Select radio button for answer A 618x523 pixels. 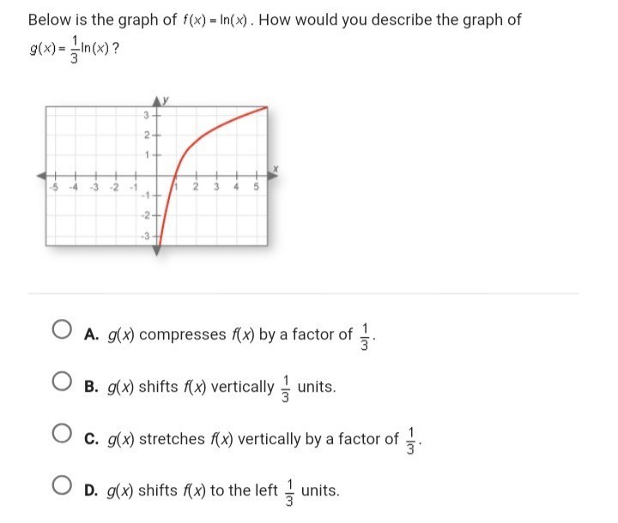(x=62, y=329)
